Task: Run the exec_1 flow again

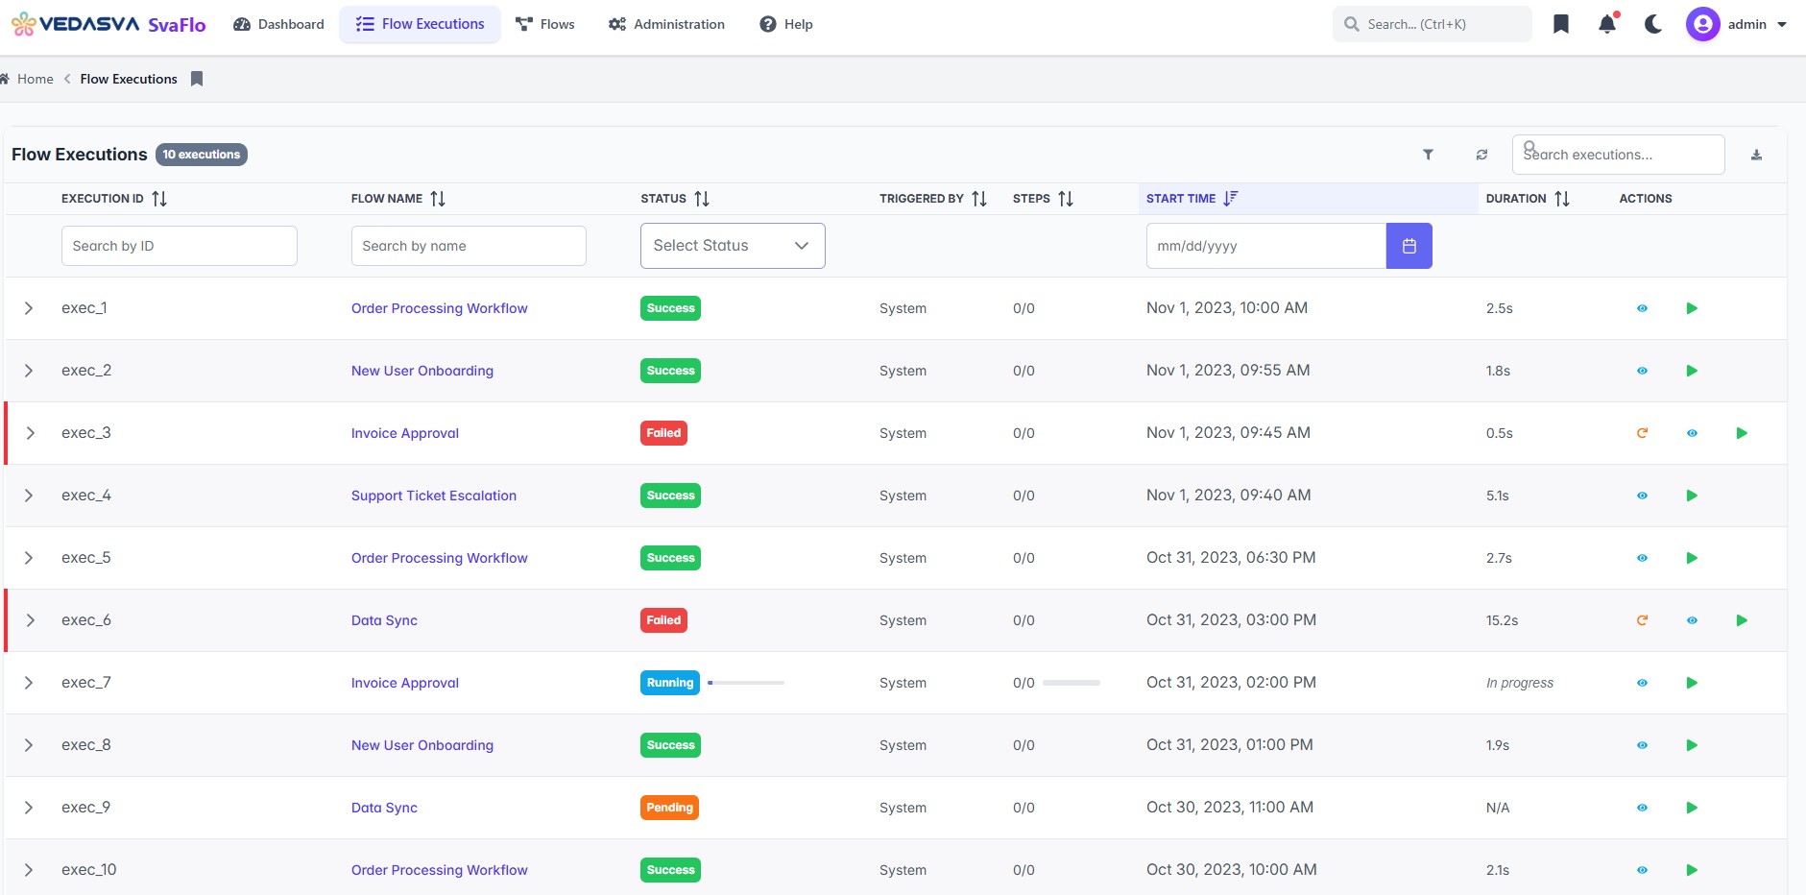Action: click(x=1692, y=308)
